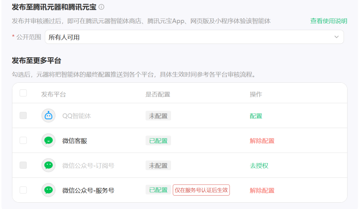Check the 微信公众号-订阅号 row checkbox

click(x=23, y=165)
